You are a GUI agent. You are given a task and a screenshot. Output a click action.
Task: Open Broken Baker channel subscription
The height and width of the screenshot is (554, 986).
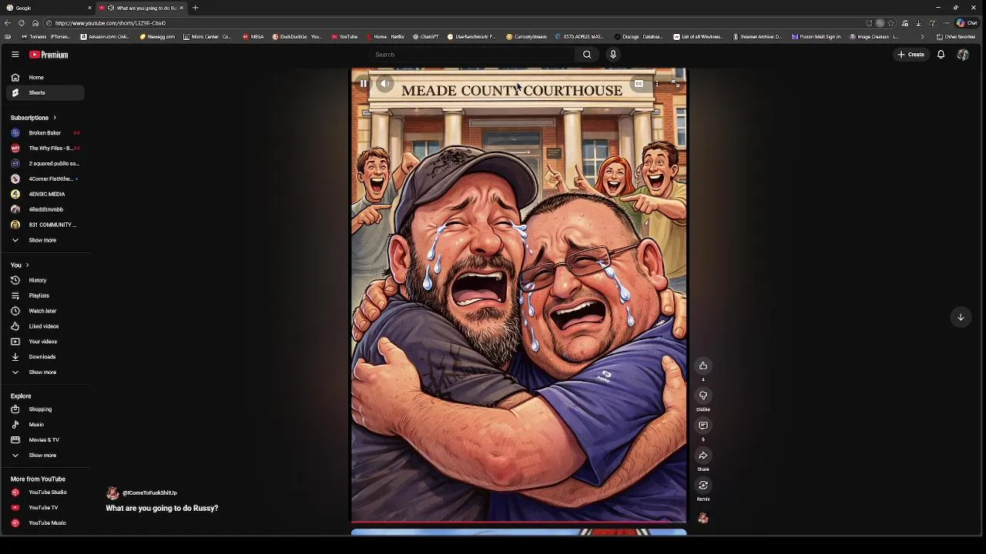45,133
